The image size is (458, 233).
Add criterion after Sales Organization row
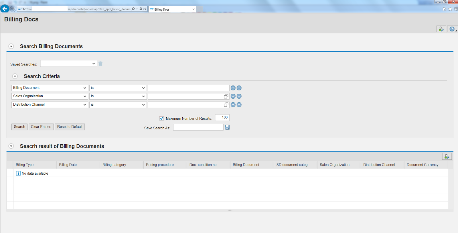(233, 96)
